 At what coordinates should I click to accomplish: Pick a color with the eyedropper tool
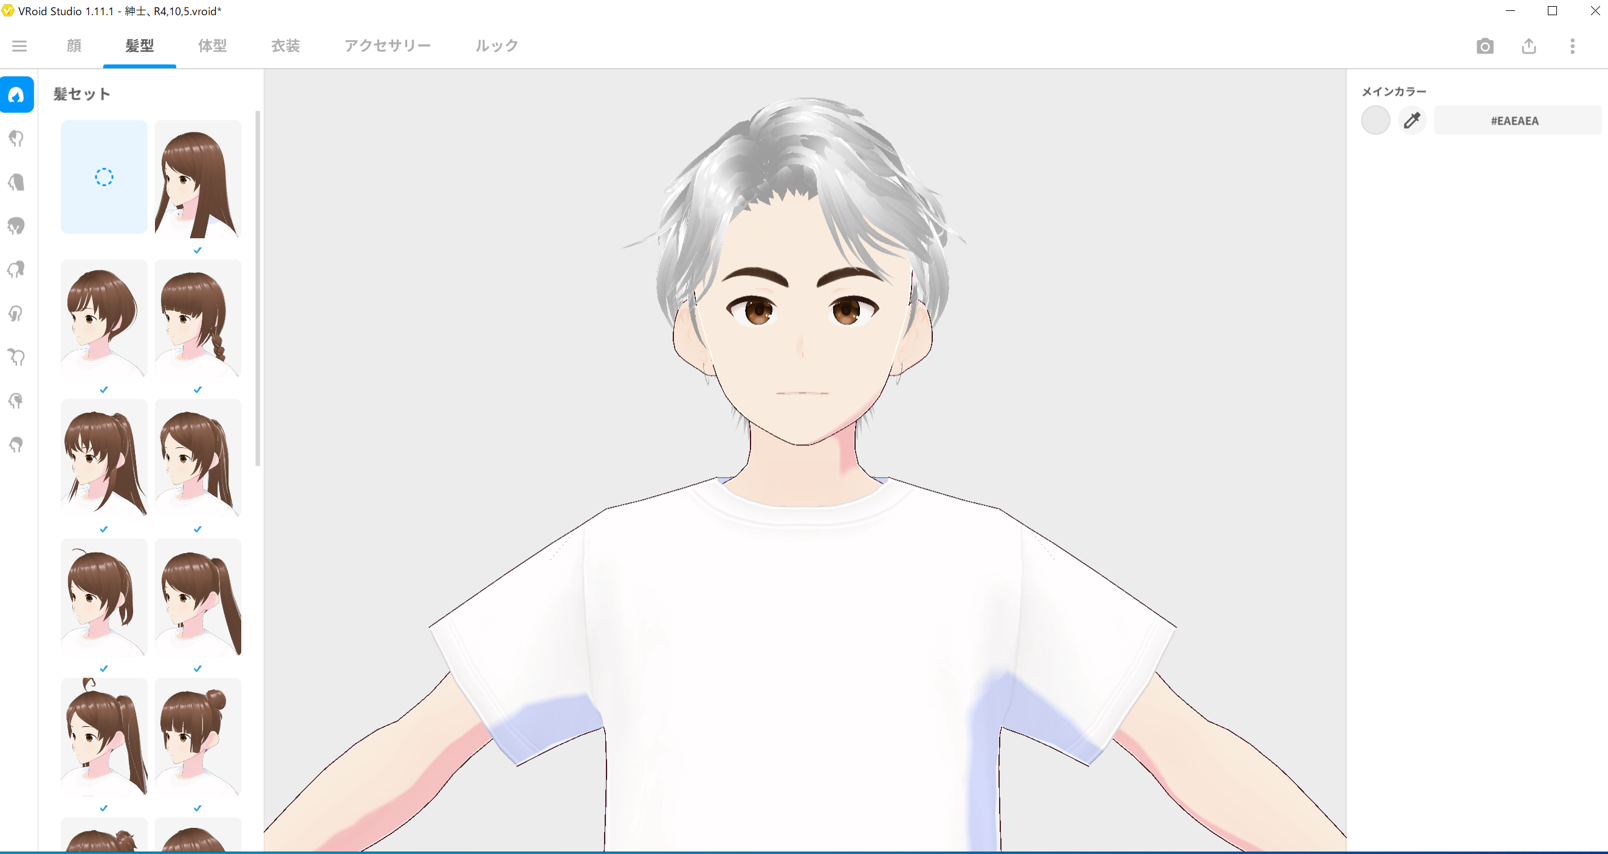(1412, 120)
